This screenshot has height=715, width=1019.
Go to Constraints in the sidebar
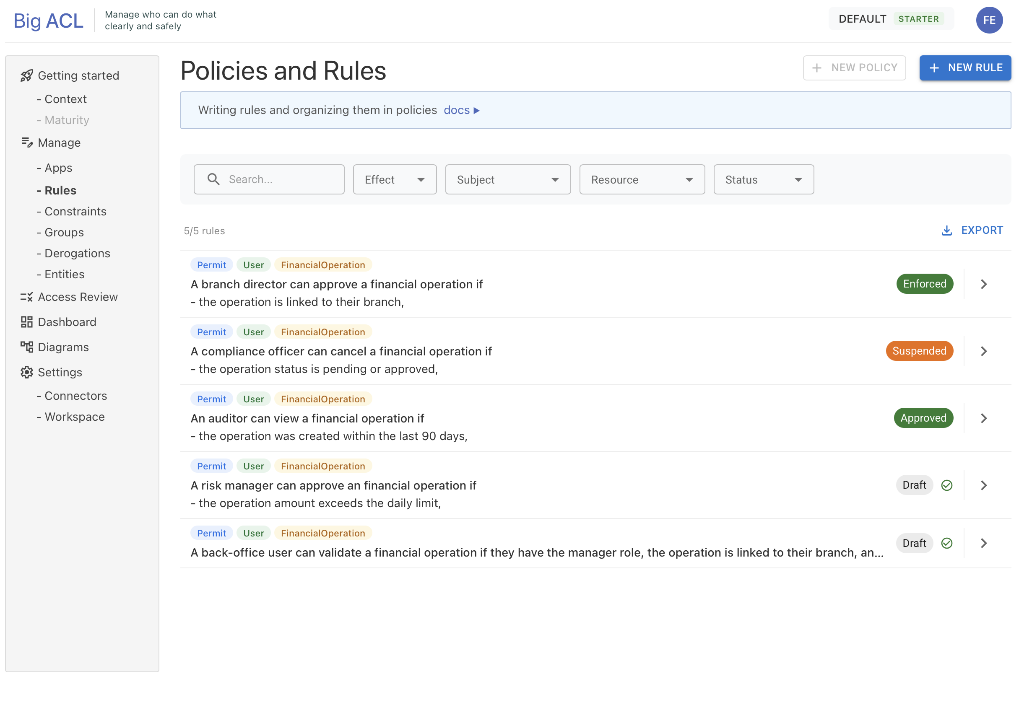coord(75,212)
